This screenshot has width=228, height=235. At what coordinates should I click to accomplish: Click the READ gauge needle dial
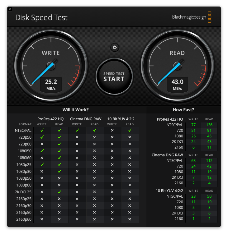coord(177,65)
